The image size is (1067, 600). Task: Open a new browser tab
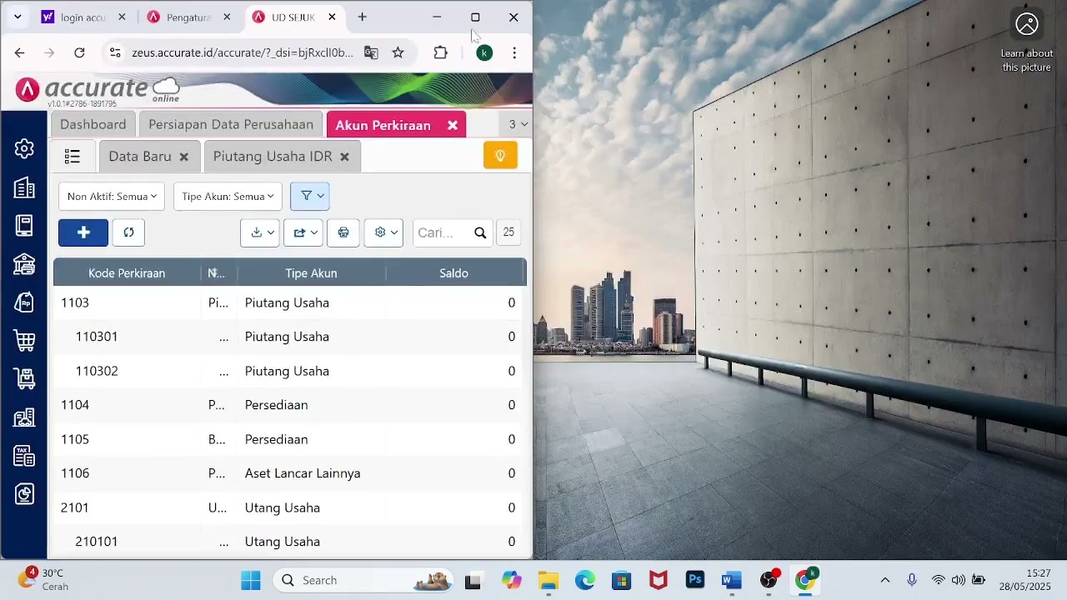pyautogui.click(x=362, y=17)
